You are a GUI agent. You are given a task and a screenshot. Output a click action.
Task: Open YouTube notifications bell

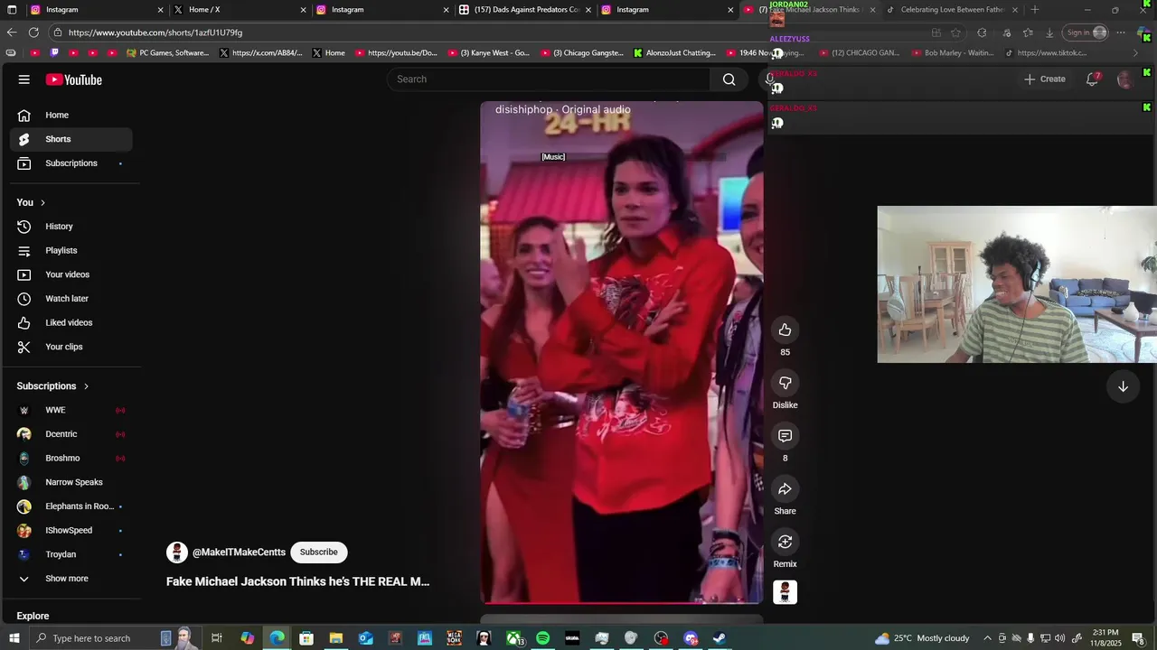[1093, 79]
